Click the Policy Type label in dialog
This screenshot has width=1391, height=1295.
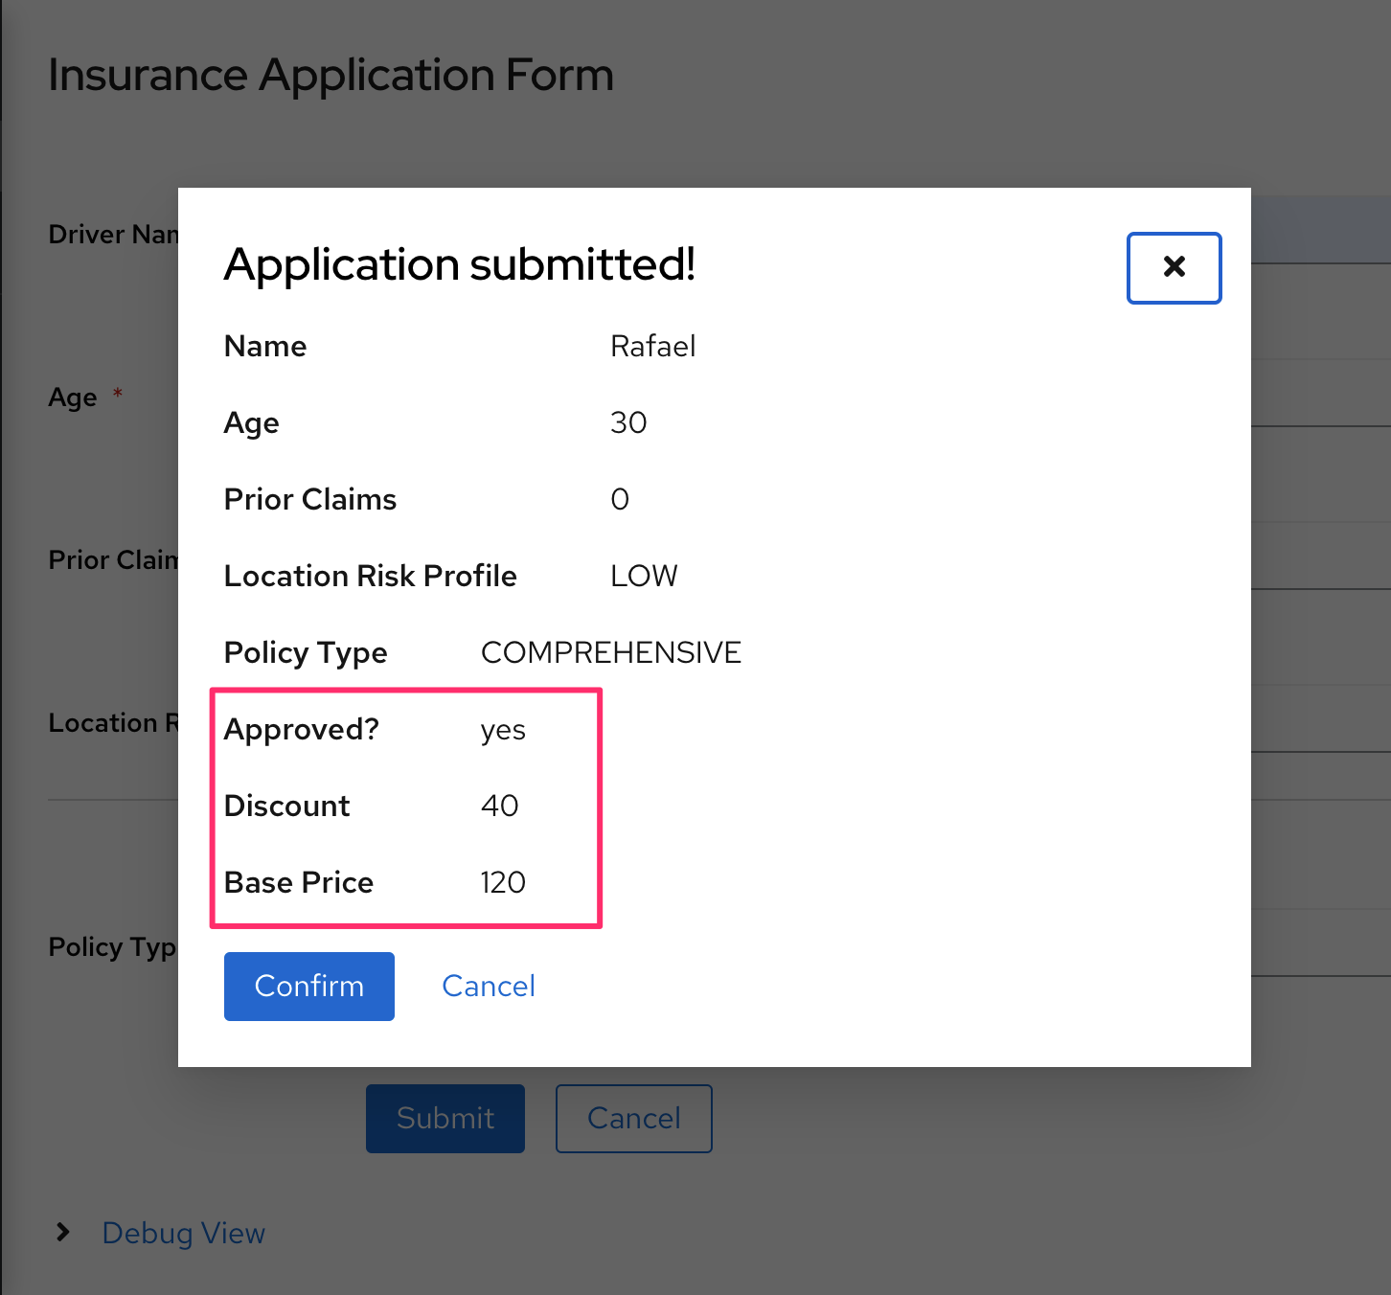(306, 653)
